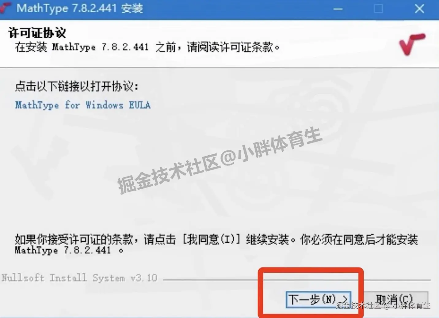Minimize the MathType installer window
The width and height of the screenshot is (439, 318).
tap(338, 9)
